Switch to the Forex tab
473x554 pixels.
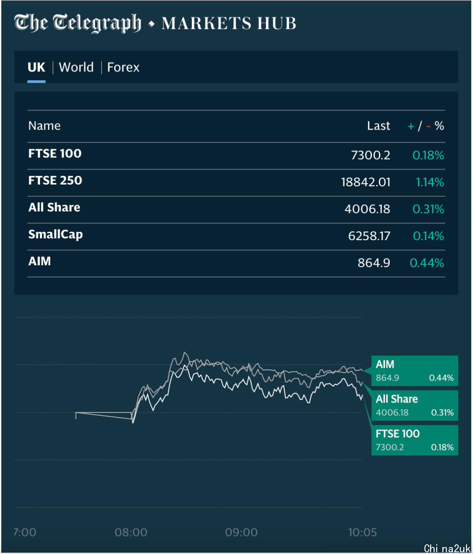(123, 67)
